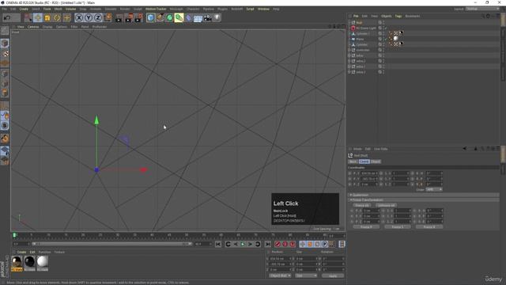Toggle visibility dots for controller object
Image resolution: width=506 pixels, height=285 pixels.
tap(383, 50)
